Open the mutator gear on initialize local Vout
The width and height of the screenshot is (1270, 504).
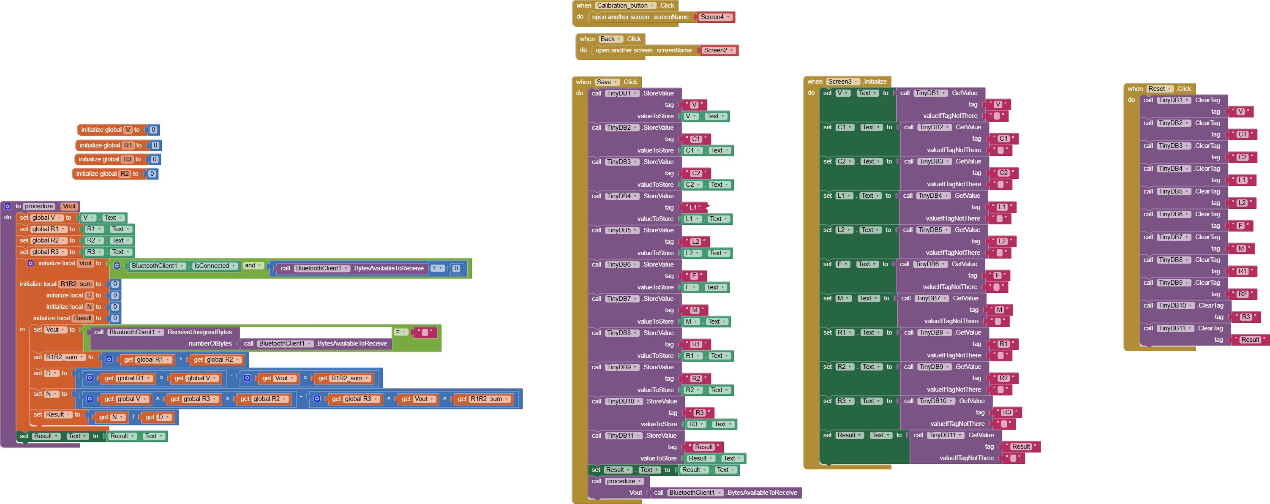coord(30,263)
